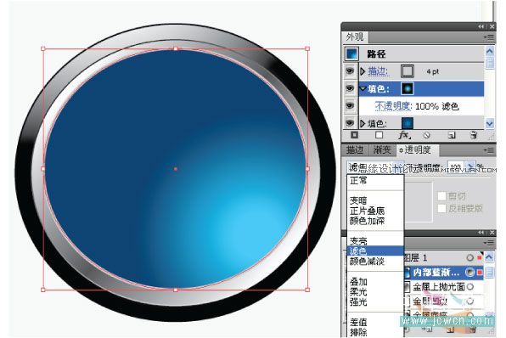Select the 外观 Appearance tab
506x338 pixels.
click(355, 37)
